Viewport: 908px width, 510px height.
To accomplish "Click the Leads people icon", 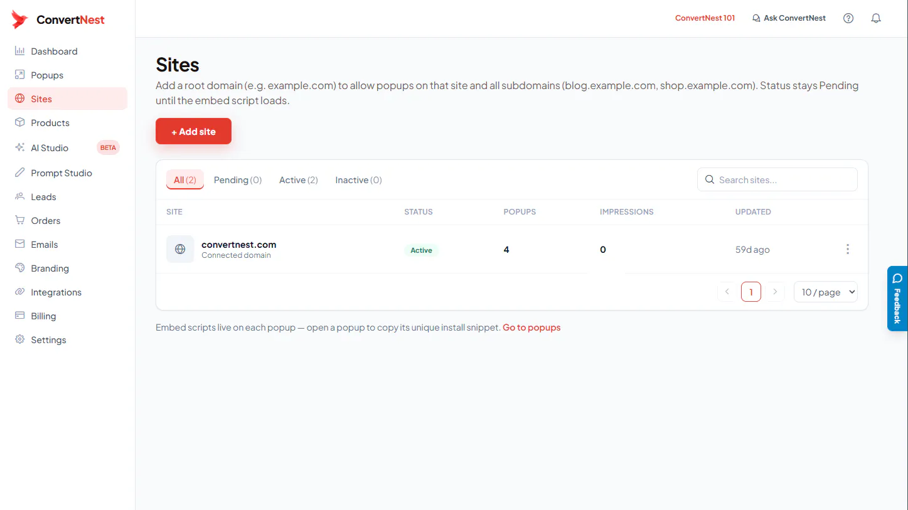I will [20, 196].
